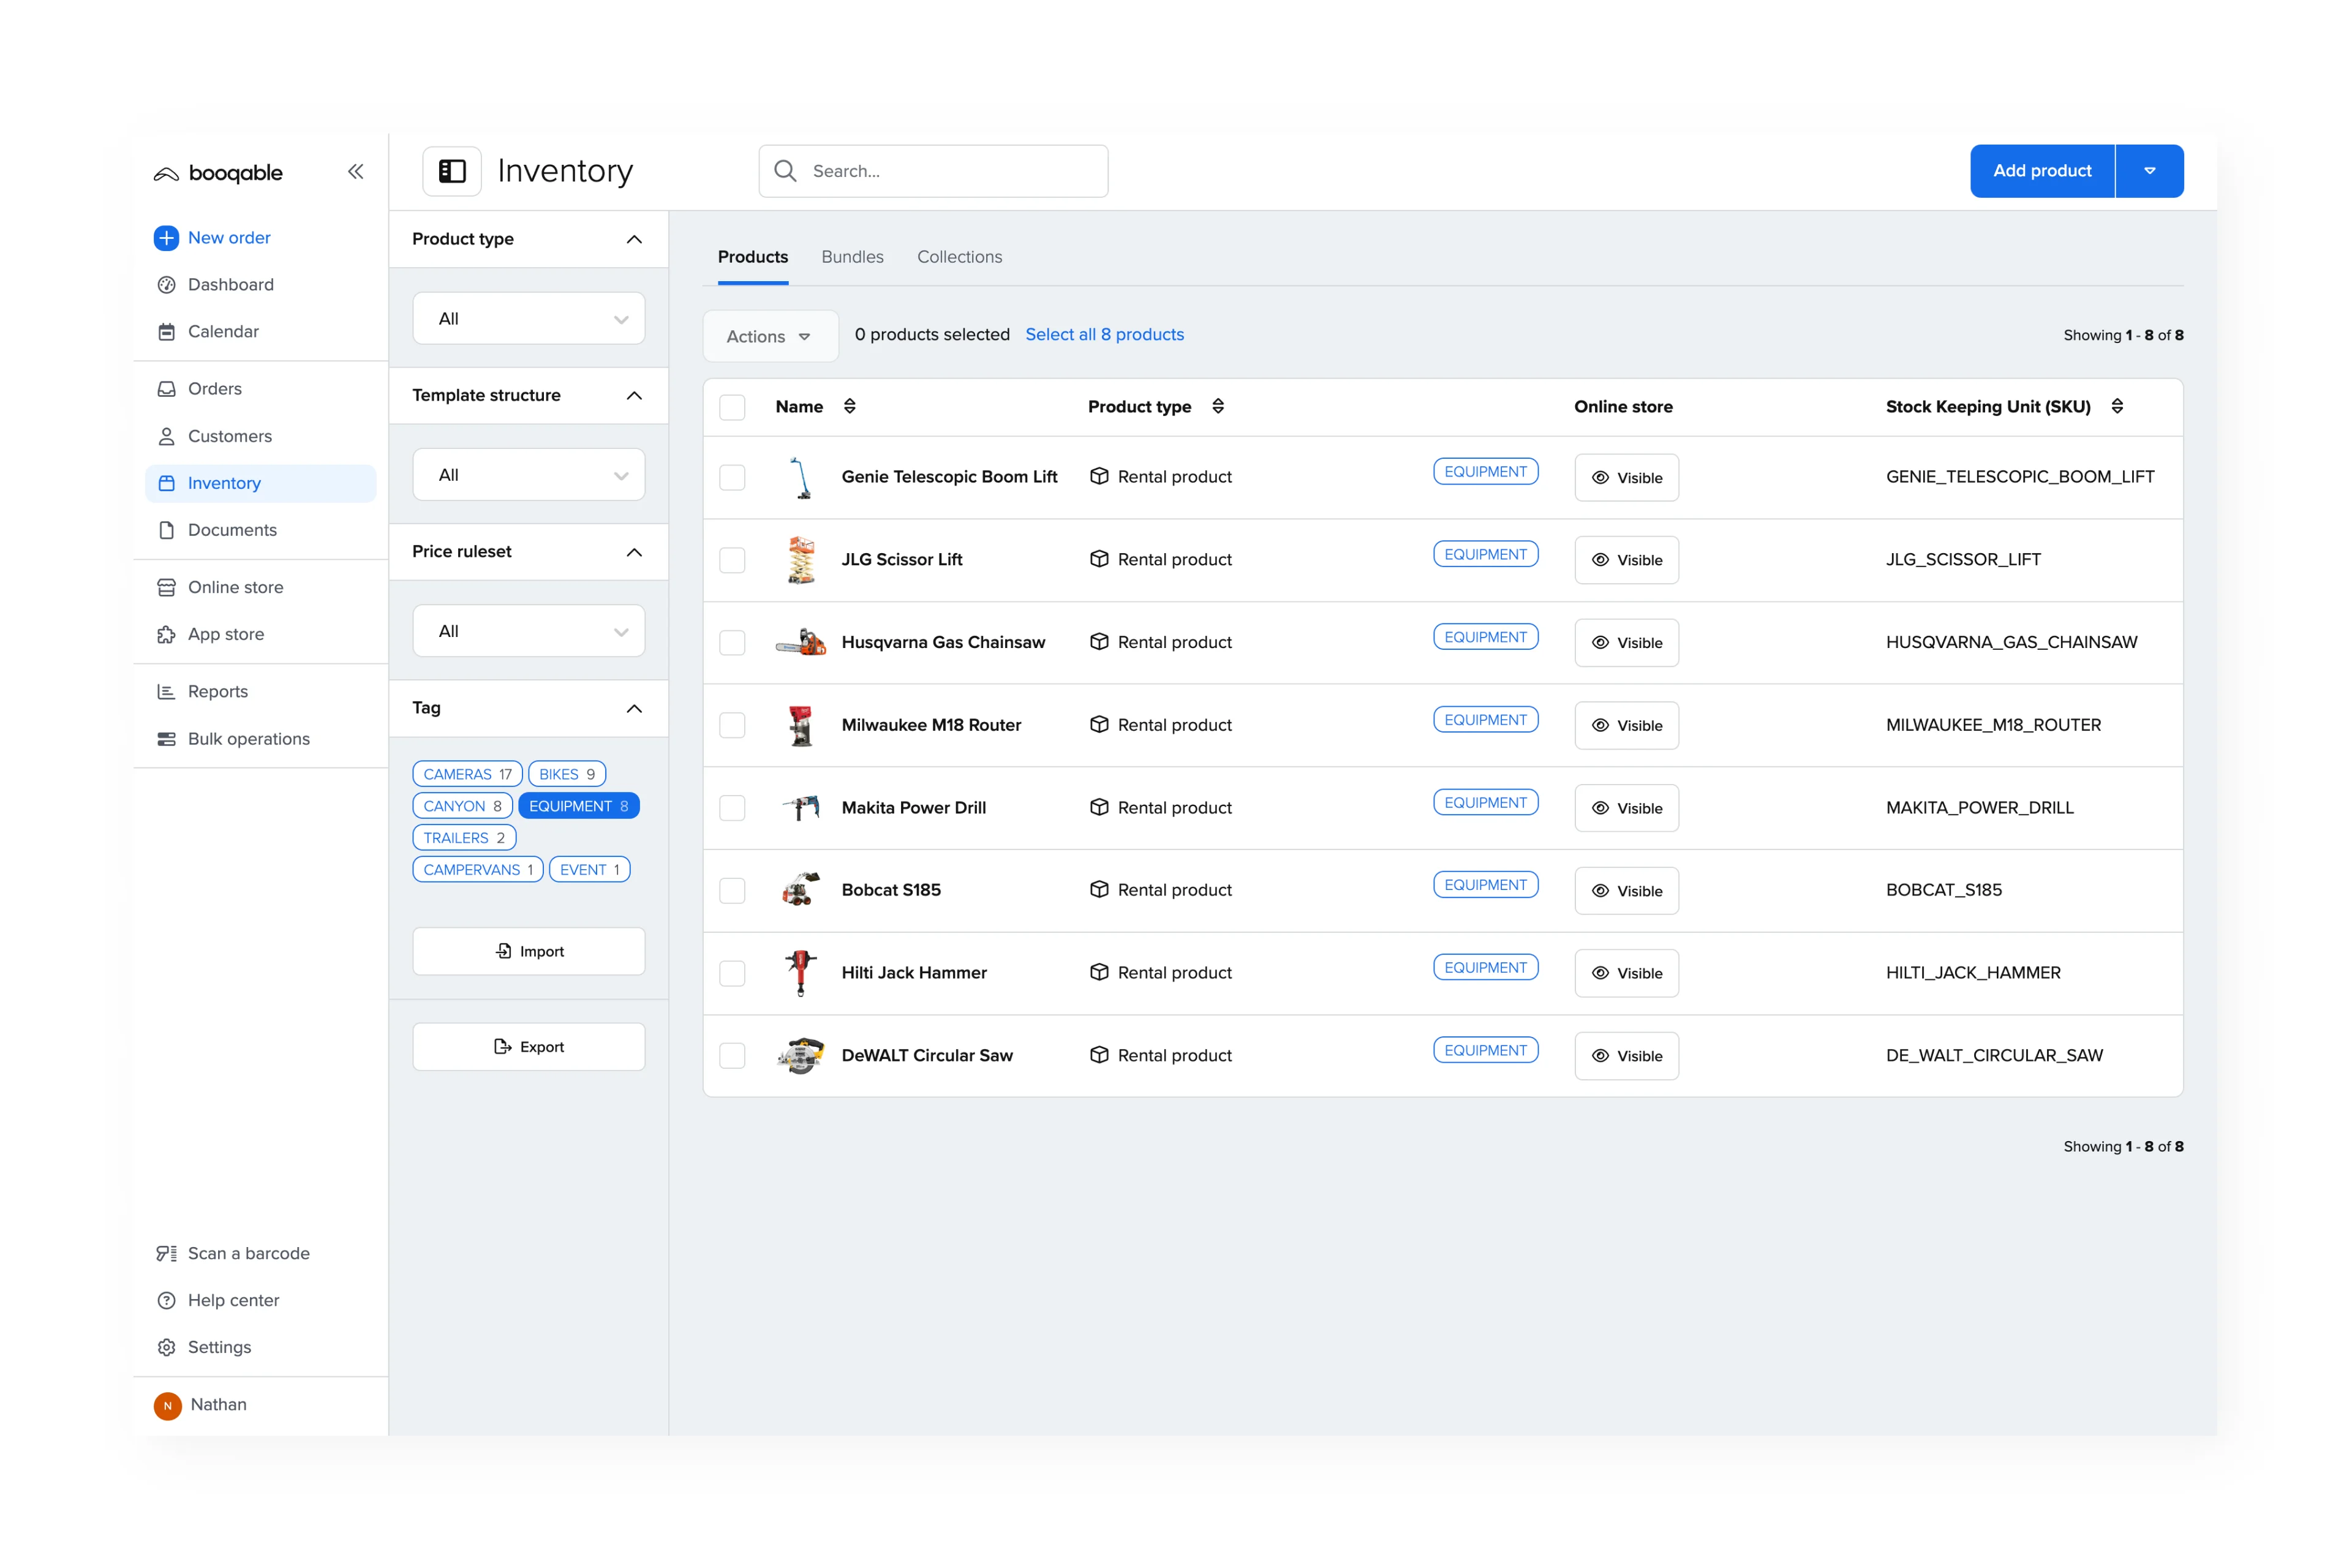
Task: Switch to the Bundles tab
Action: pos(852,257)
